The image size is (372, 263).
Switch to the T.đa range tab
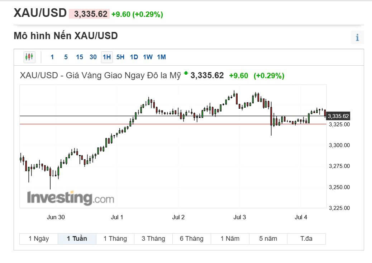click(x=306, y=239)
